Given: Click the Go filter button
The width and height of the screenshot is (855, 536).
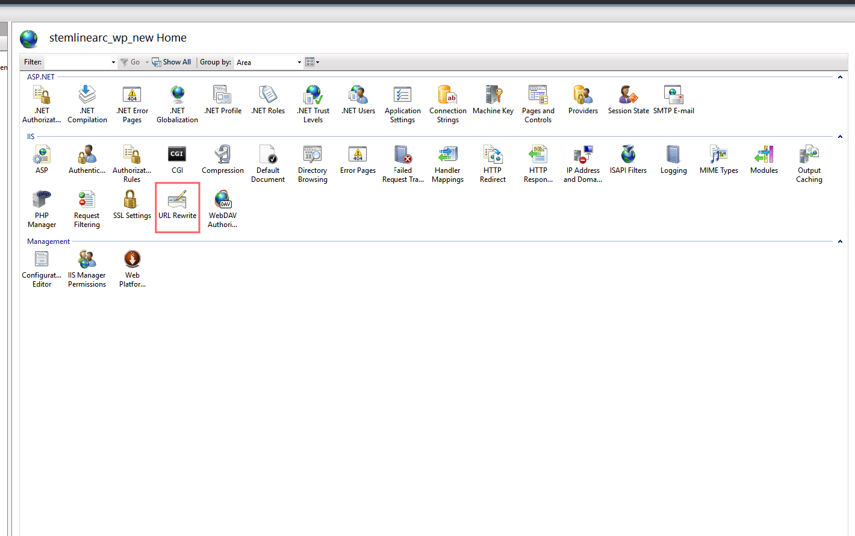Looking at the screenshot, I should click(x=130, y=62).
